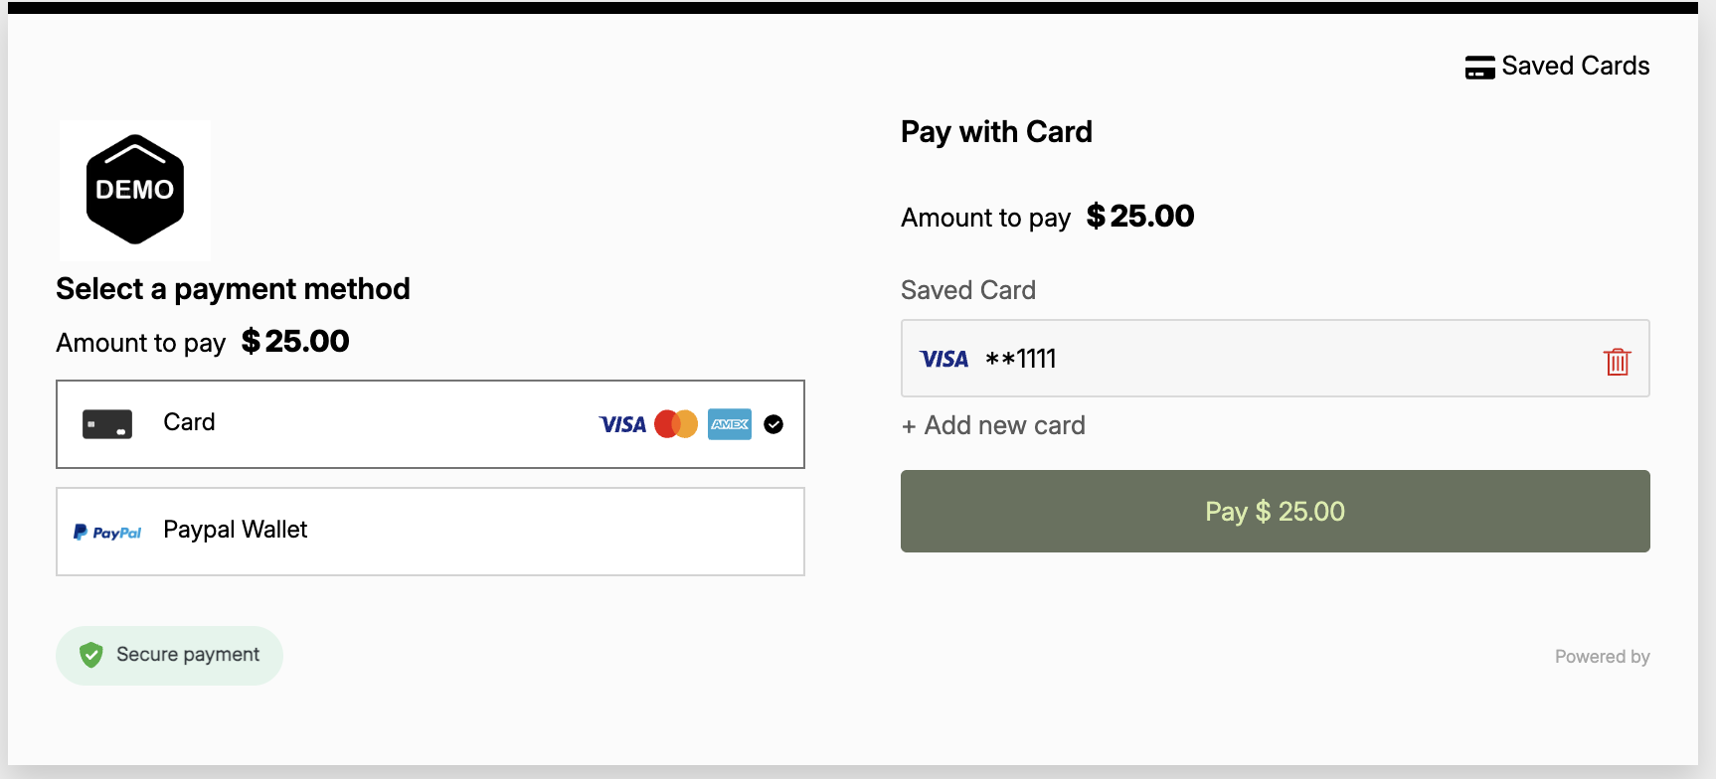Switch to the Pay with Card section
This screenshot has height=779, width=1716.
(x=996, y=131)
